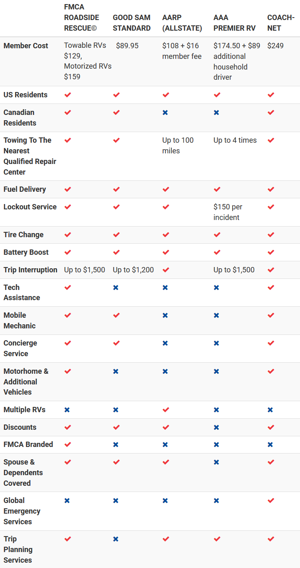The image size is (300, 568).
Task: Click AARP cross for Canadian Residents
Action: tap(165, 112)
